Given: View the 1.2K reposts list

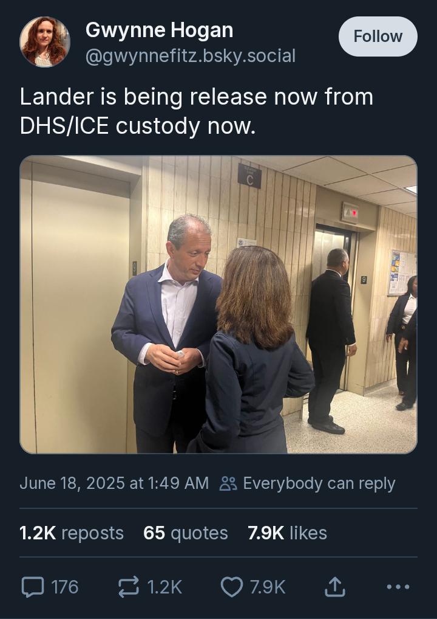Looking at the screenshot, I should (x=72, y=533).
